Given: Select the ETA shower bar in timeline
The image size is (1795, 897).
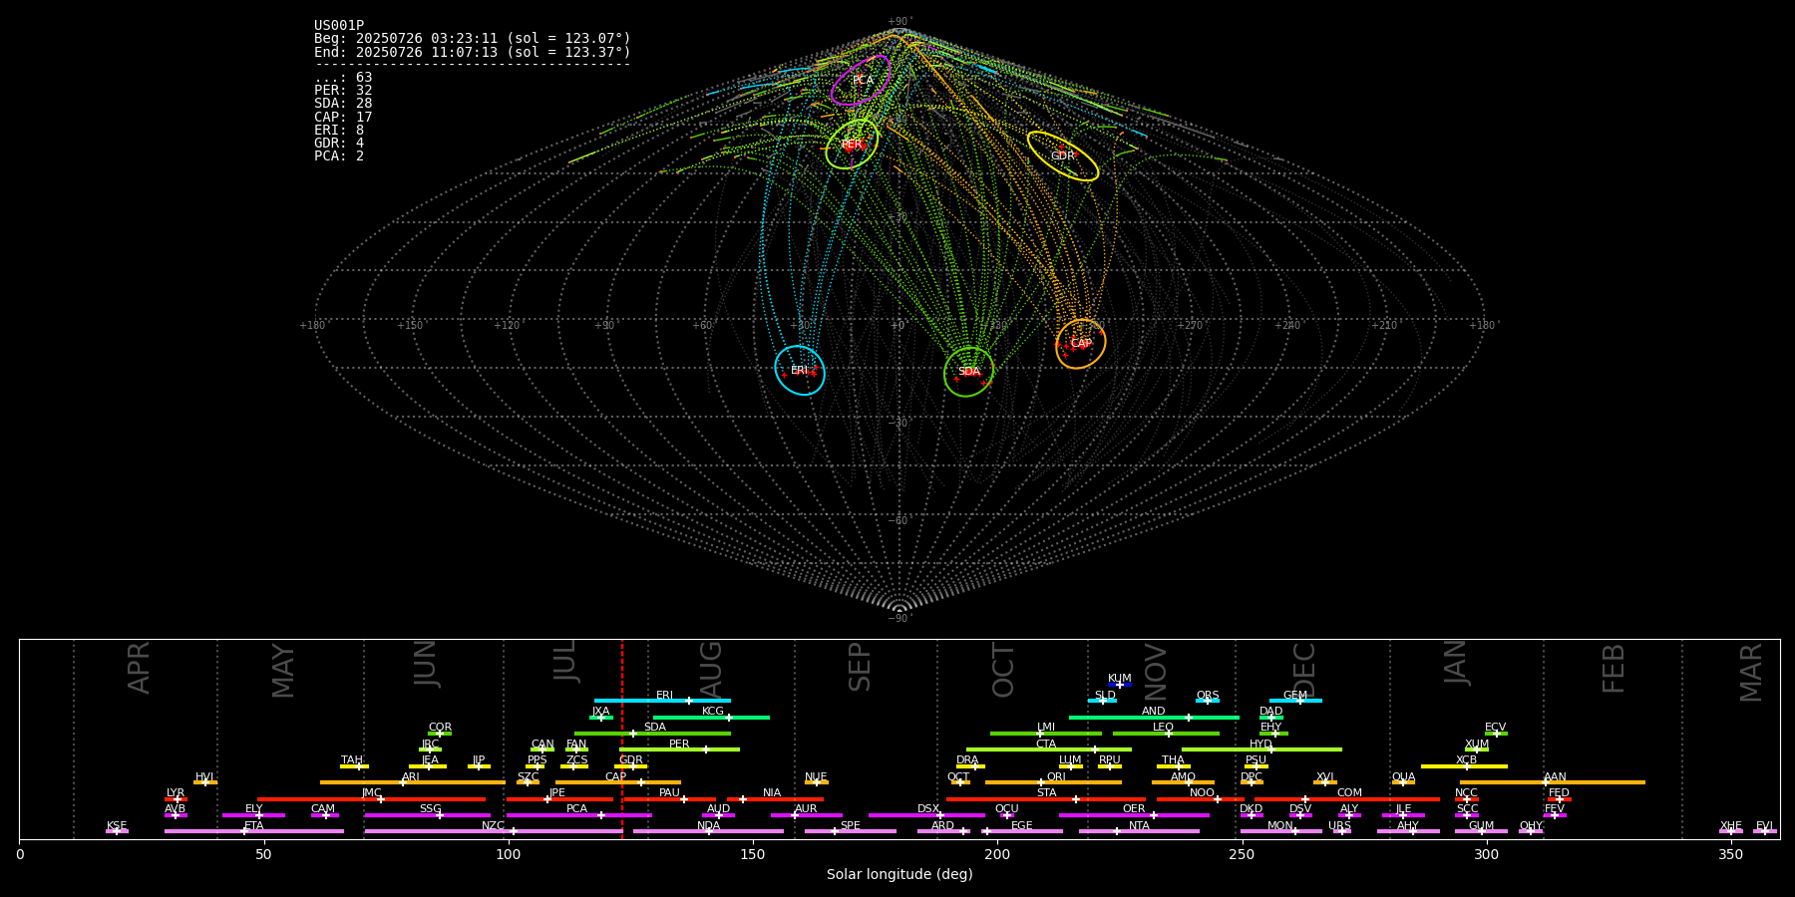Looking at the screenshot, I should click(x=254, y=831).
